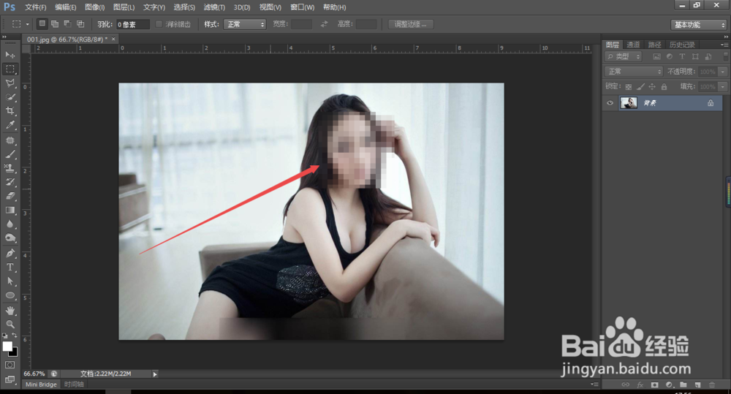731x394 pixels.
Task: Click the fx layer style icon
Action: [x=640, y=384]
